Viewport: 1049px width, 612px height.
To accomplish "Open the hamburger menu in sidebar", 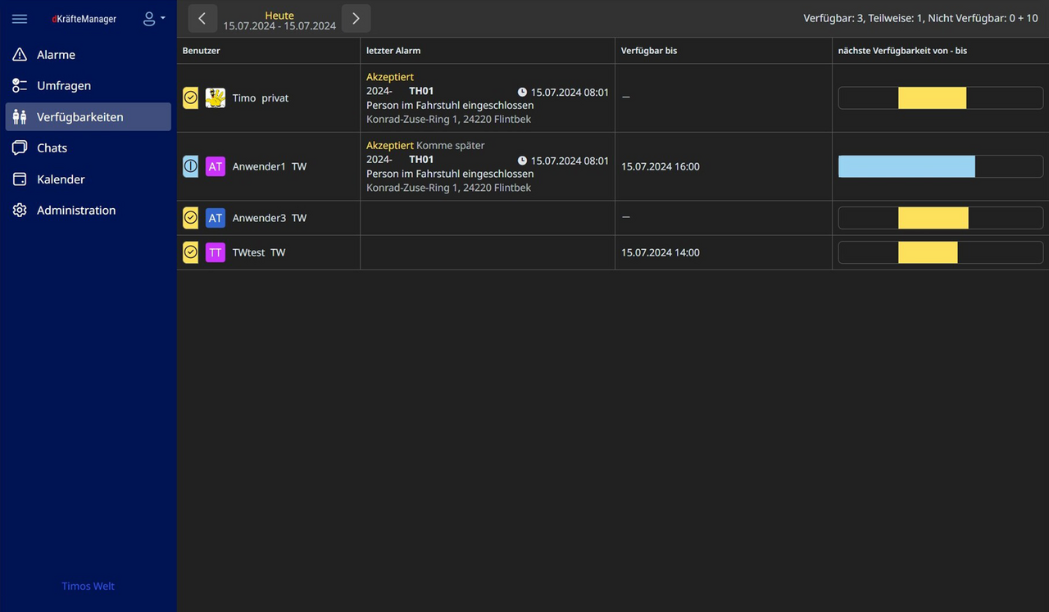I will pyautogui.click(x=20, y=19).
